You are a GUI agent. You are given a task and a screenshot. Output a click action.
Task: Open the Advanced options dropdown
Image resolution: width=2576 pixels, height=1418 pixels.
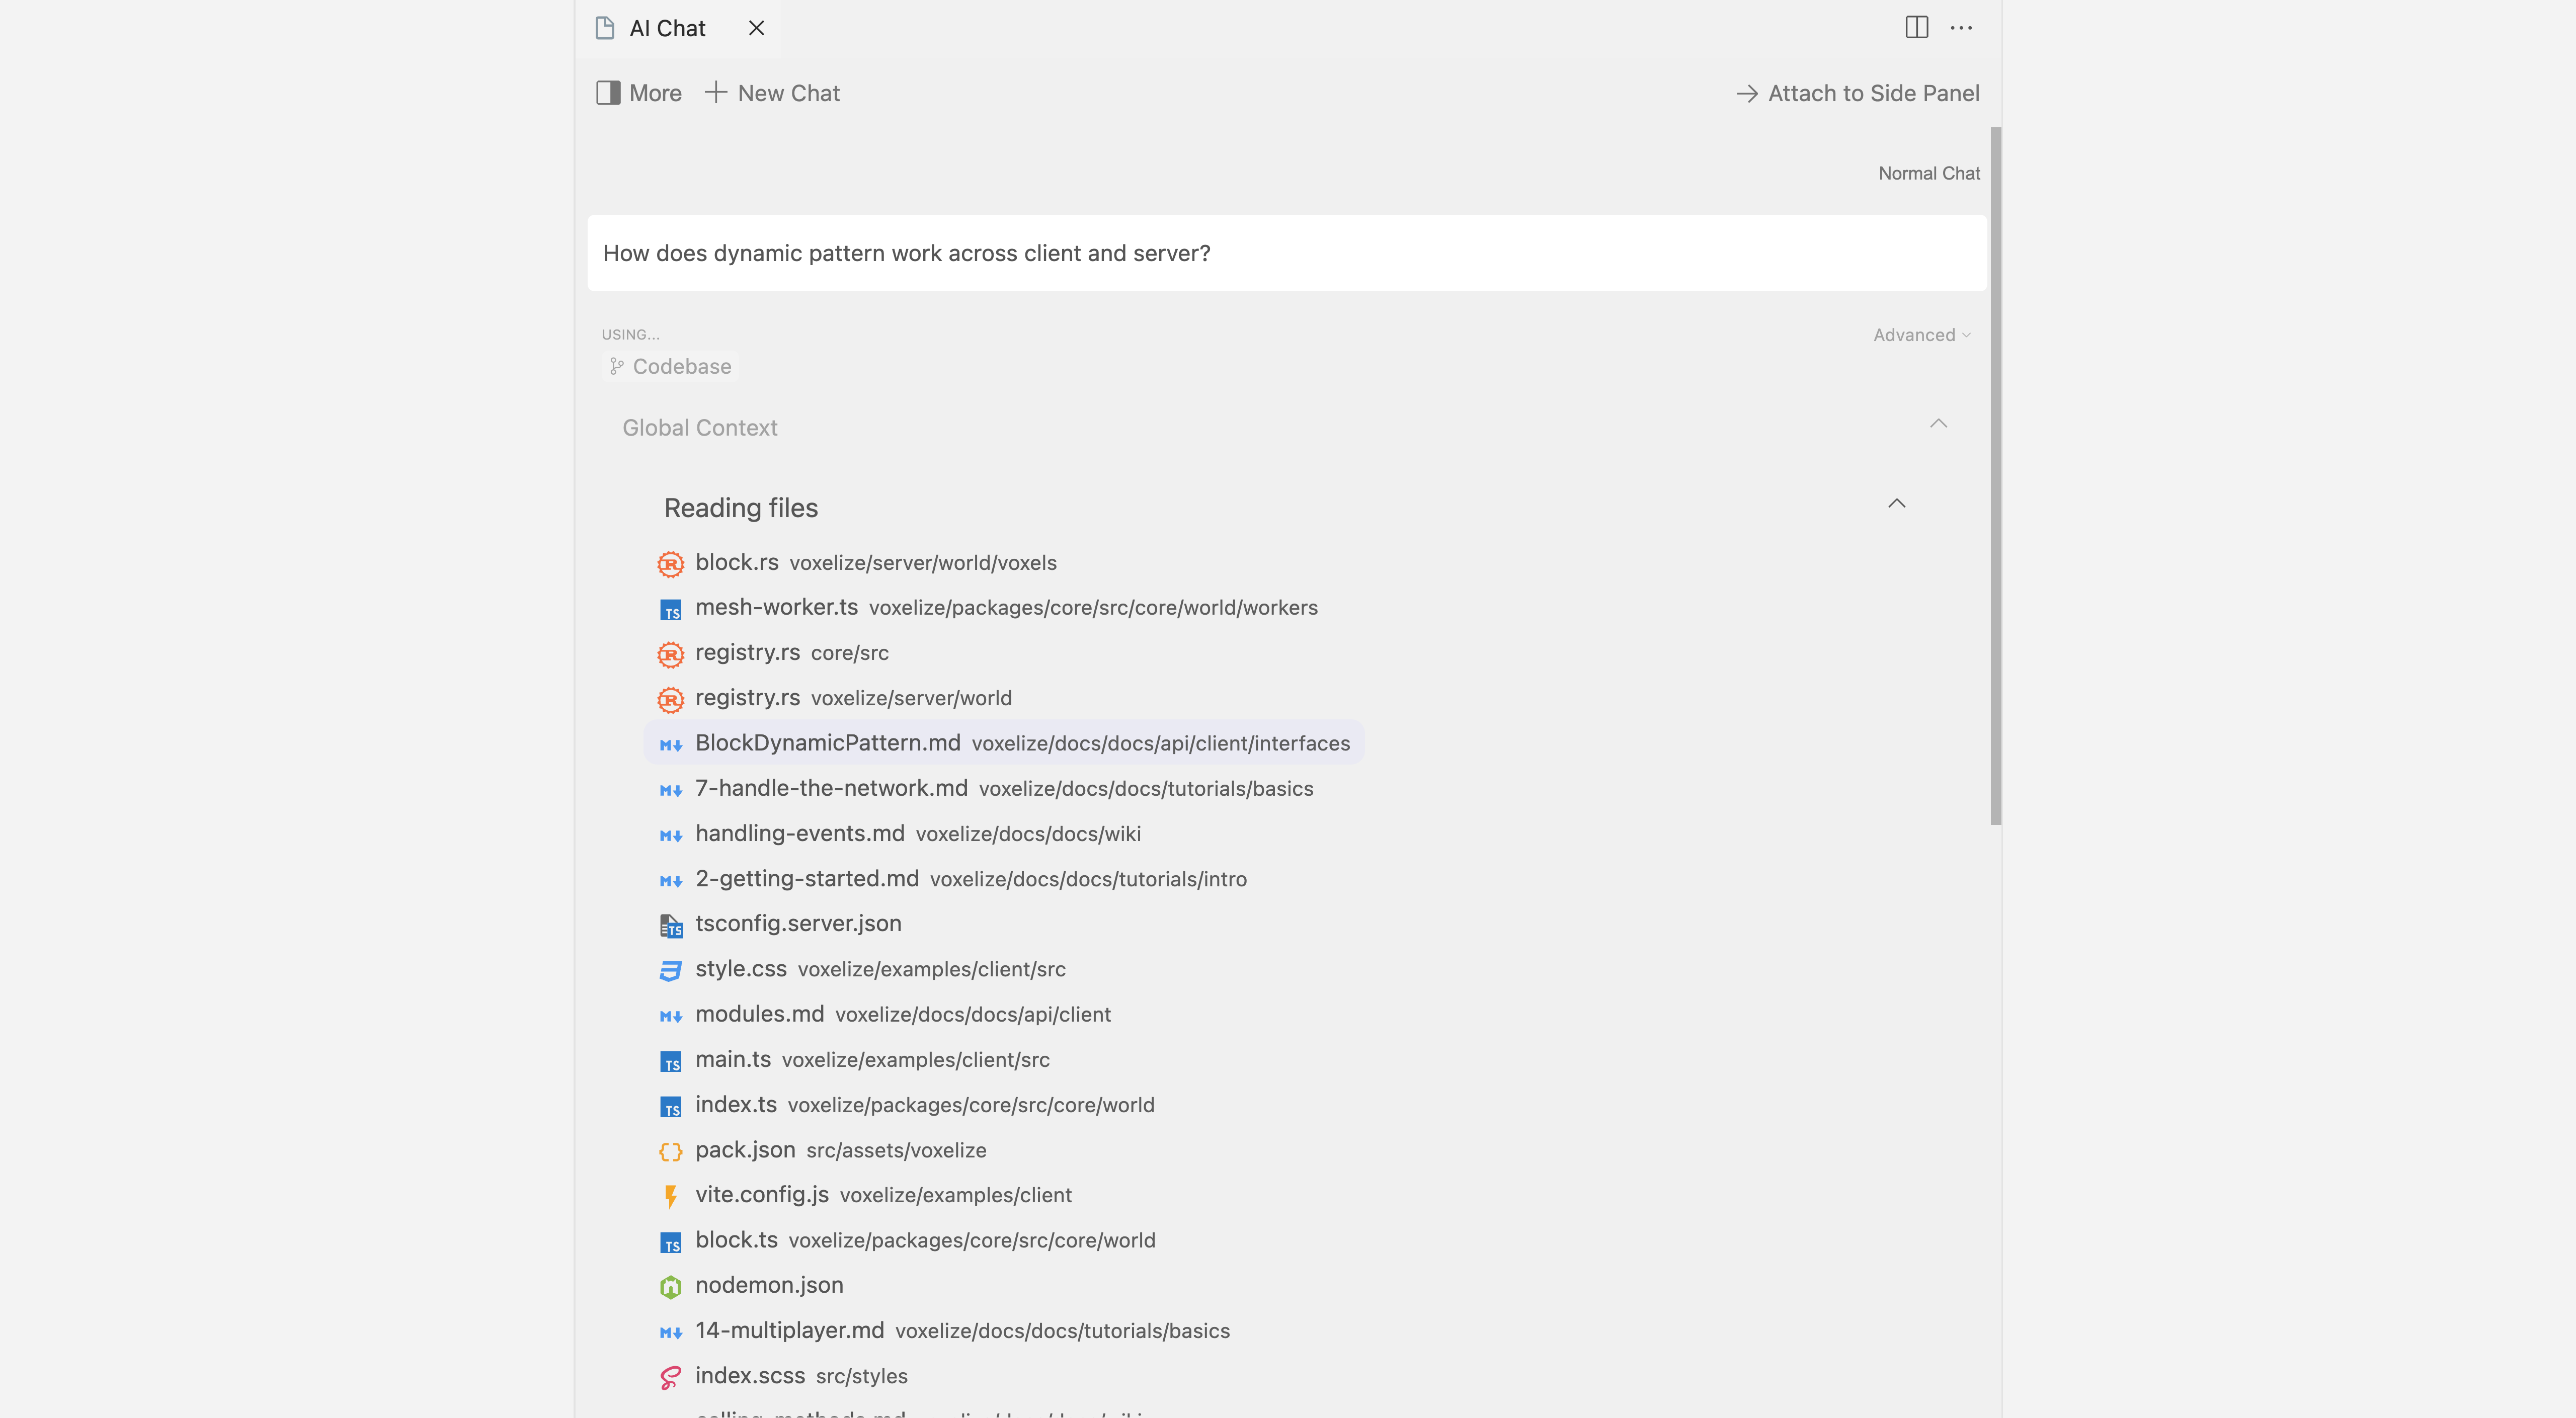1921,335
